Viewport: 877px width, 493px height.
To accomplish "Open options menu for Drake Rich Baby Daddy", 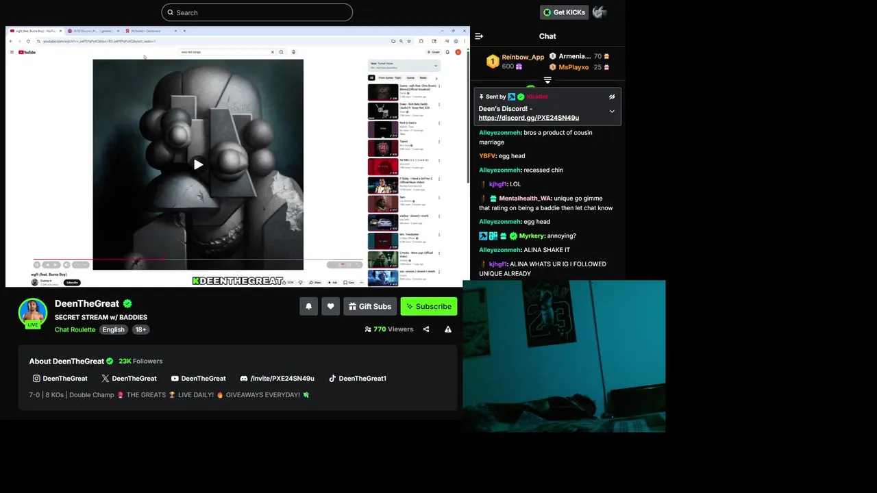I will [x=439, y=105].
